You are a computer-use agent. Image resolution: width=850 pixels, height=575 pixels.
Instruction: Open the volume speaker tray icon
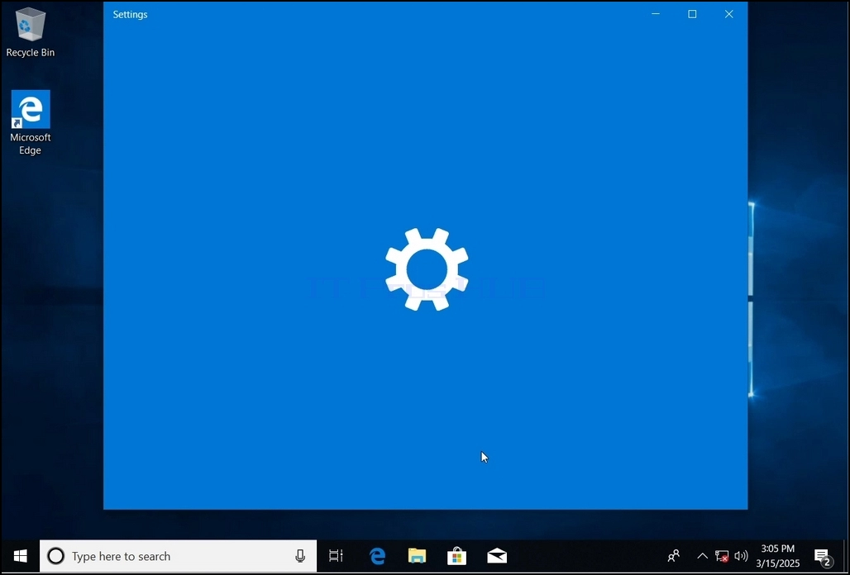click(741, 556)
